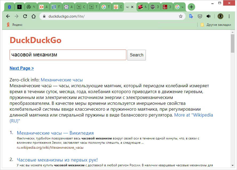Open result Часовые механизмы из первых рук!
The width and height of the screenshot is (237, 170).
(x=57, y=160)
